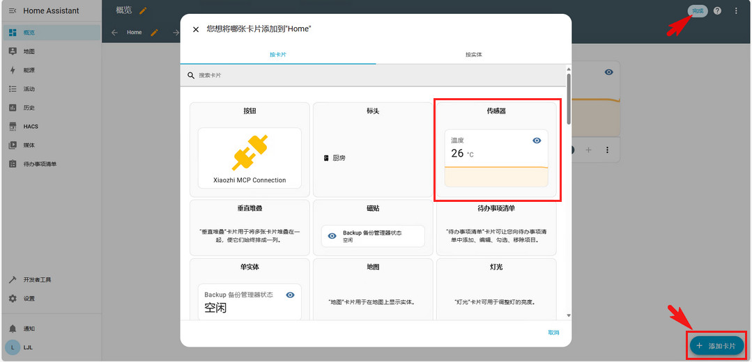Edit the 概览 dashboard title pencil
Viewport: 752px width, 362px height.
(143, 10)
